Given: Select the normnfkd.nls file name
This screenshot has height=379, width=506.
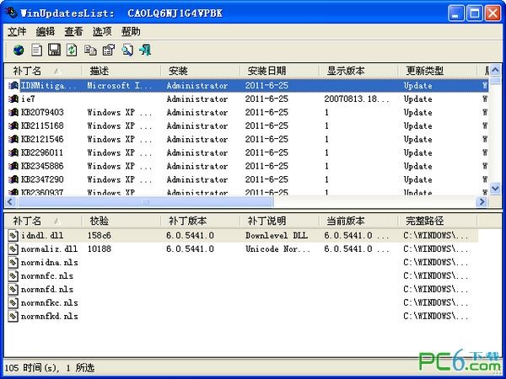Looking at the screenshot, I should pyautogui.click(x=50, y=317).
